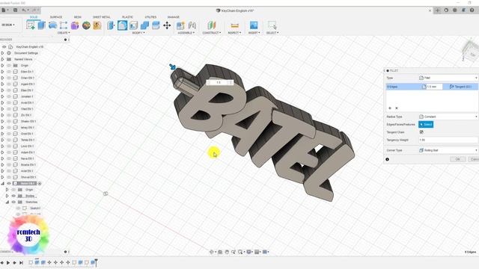The height and width of the screenshot is (269, 479).
Task: Switch to the MESH tab
Action: [78, 16]
